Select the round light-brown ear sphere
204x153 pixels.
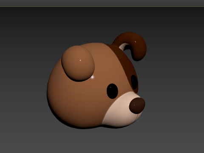pyautogui.click(x=78, y=63)
